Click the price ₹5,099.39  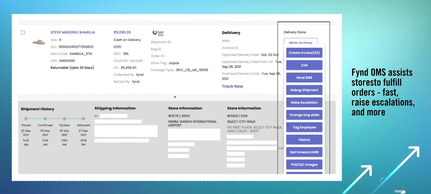122,32
